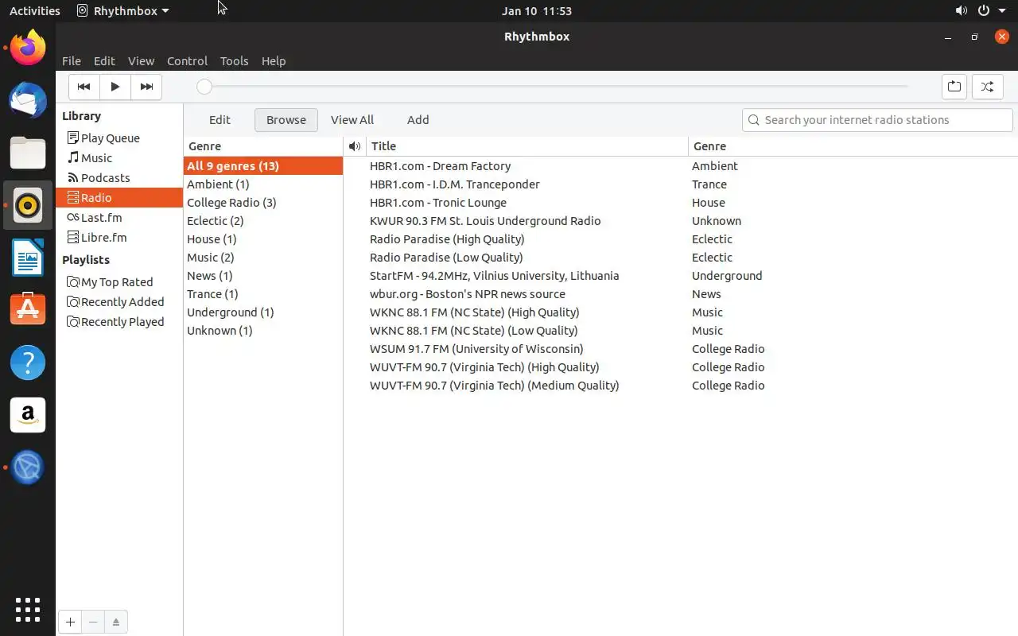The image size is (1018, 636).
Task: Filter by Underground (1) genre
Action: 263,312
